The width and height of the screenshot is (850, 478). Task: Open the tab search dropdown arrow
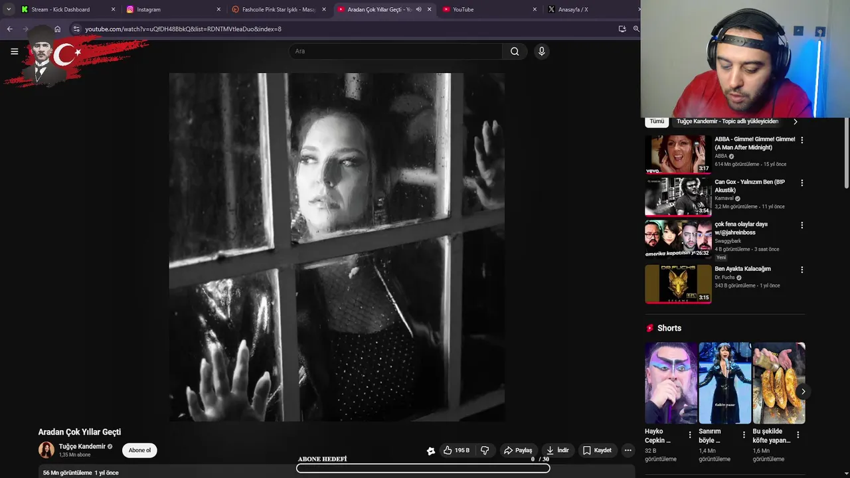[8, 9]
